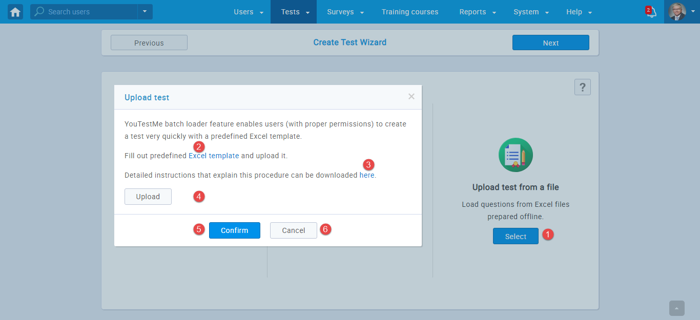Click the scroll-to-top arrow button

[677, 308]
